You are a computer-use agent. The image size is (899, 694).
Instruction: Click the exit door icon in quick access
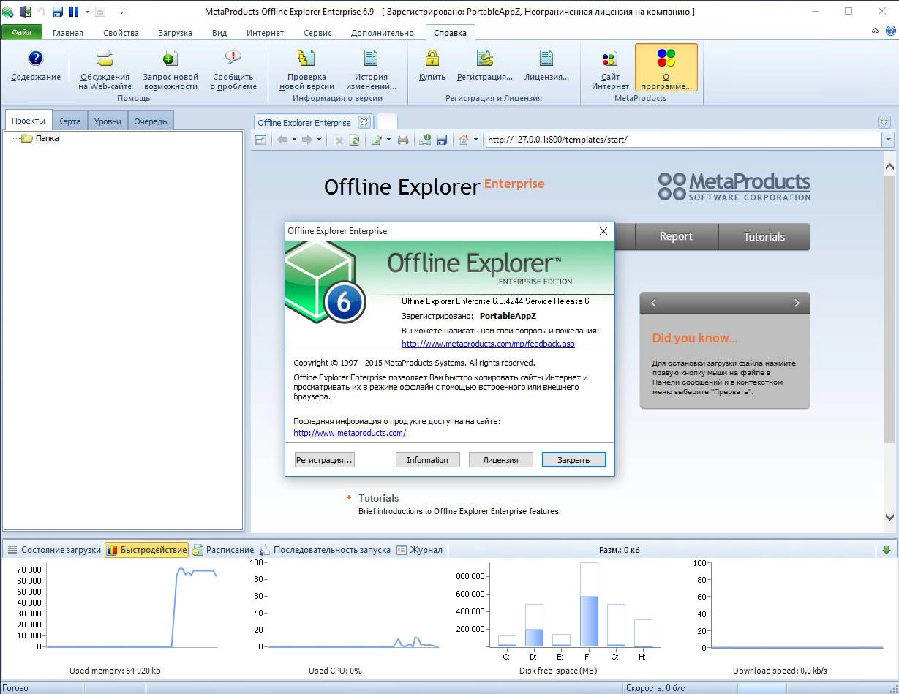pos(26,12)
